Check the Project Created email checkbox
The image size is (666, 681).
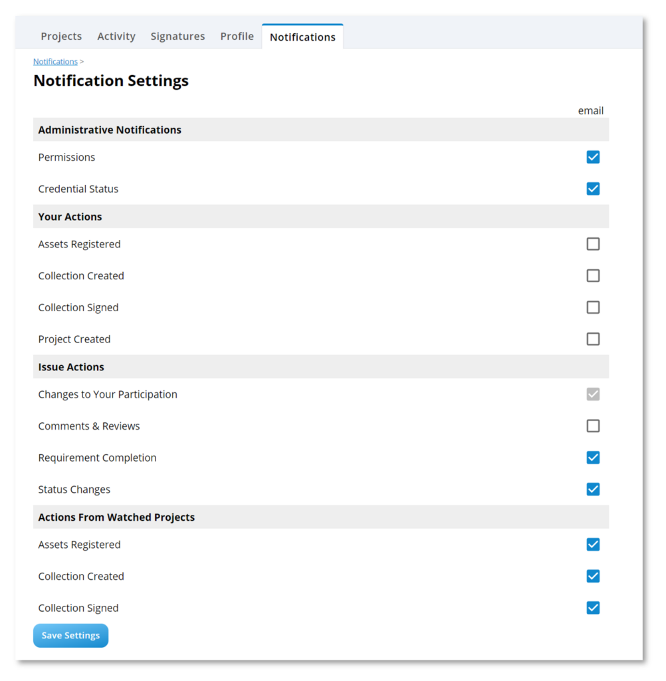pos(593,339)
